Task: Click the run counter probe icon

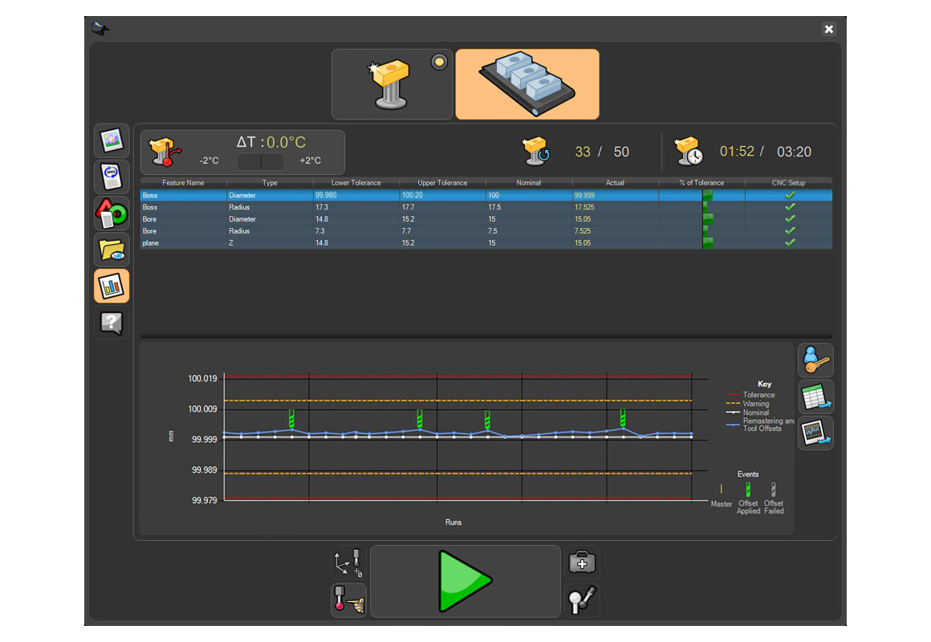Action: (536, 151)
